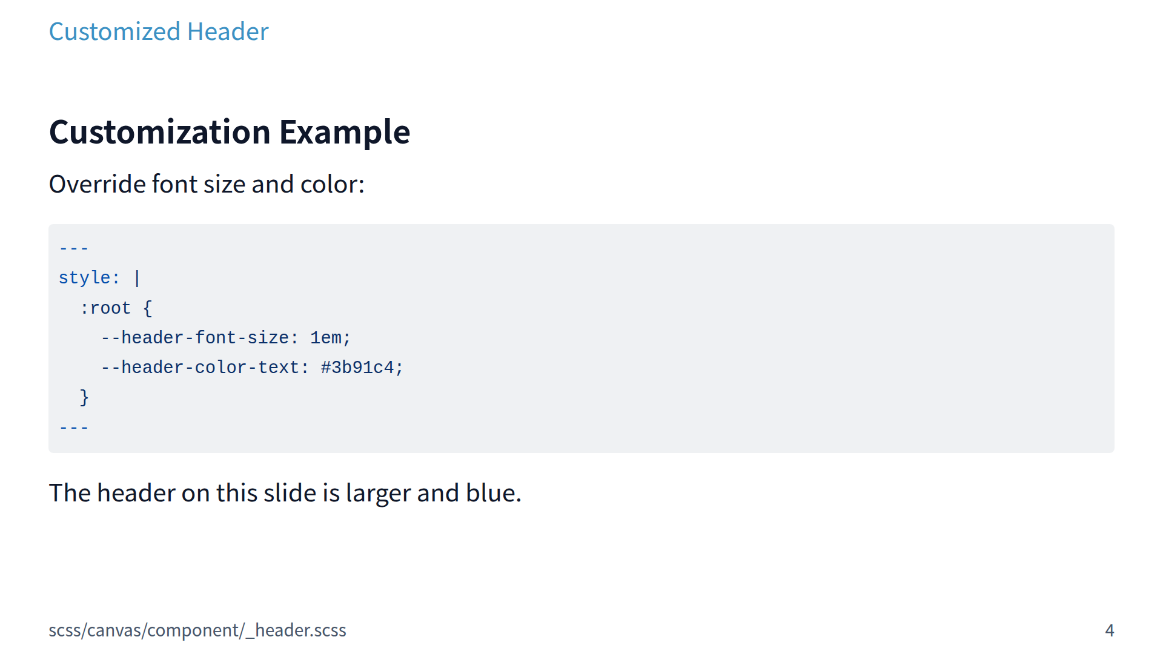Click the "Override font size and color:" paragraph

pyautogui.click(x=207, y=184)
